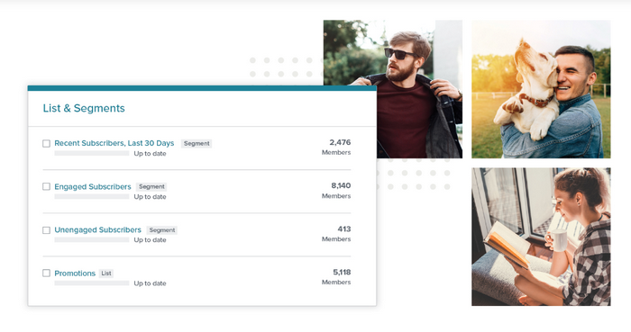This screenshot has width=631, height=332.
Task: Click the 2,476 Members count
Action: pyautogui.click(x=336, y=147)
